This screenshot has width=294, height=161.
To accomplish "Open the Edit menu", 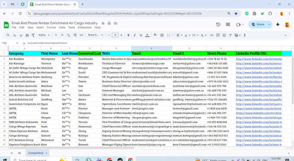I will [22, 28].
